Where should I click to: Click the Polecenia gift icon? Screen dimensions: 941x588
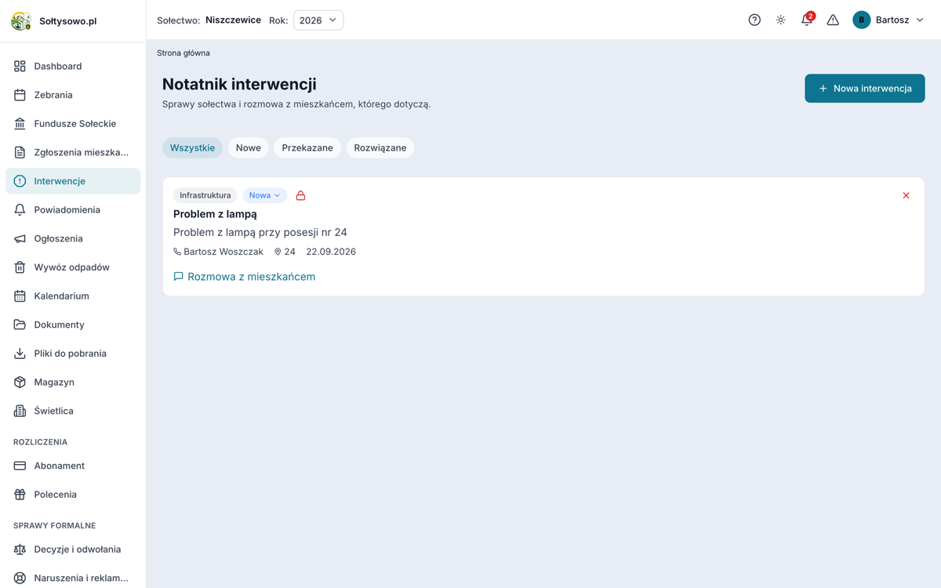click(x=20, y=495)
